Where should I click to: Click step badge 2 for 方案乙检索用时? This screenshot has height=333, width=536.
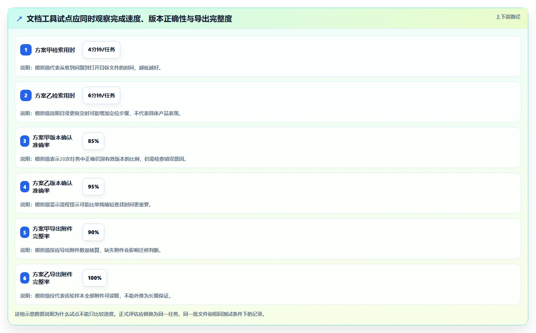26,95
